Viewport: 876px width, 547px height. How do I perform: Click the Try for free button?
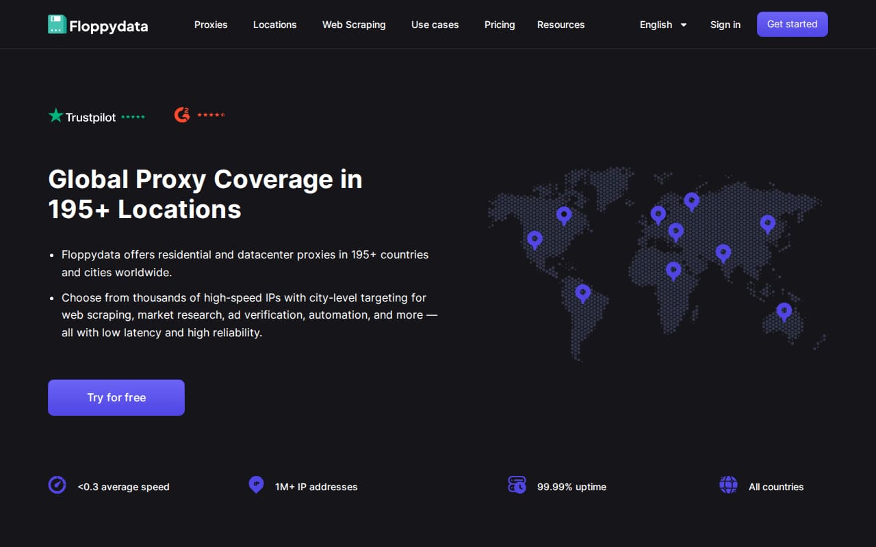click(116, 397)
